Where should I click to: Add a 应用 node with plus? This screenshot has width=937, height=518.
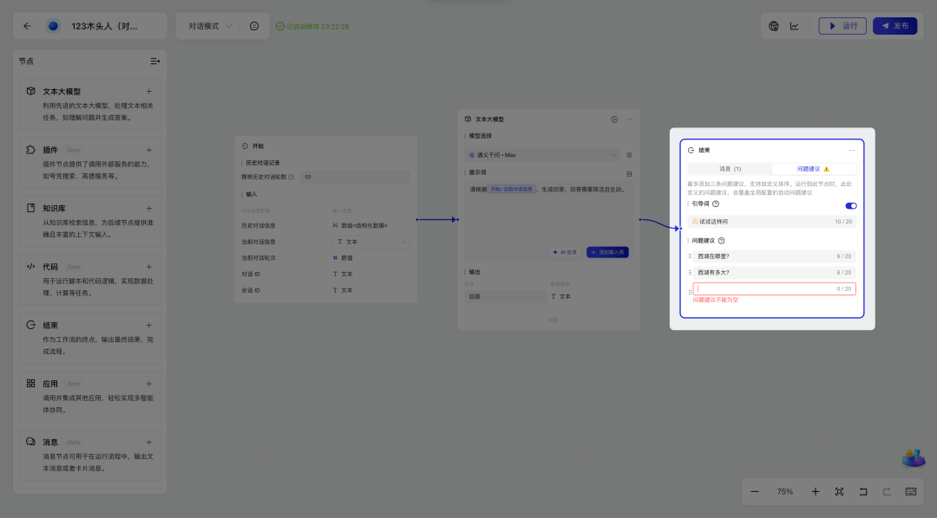(149, 384)
